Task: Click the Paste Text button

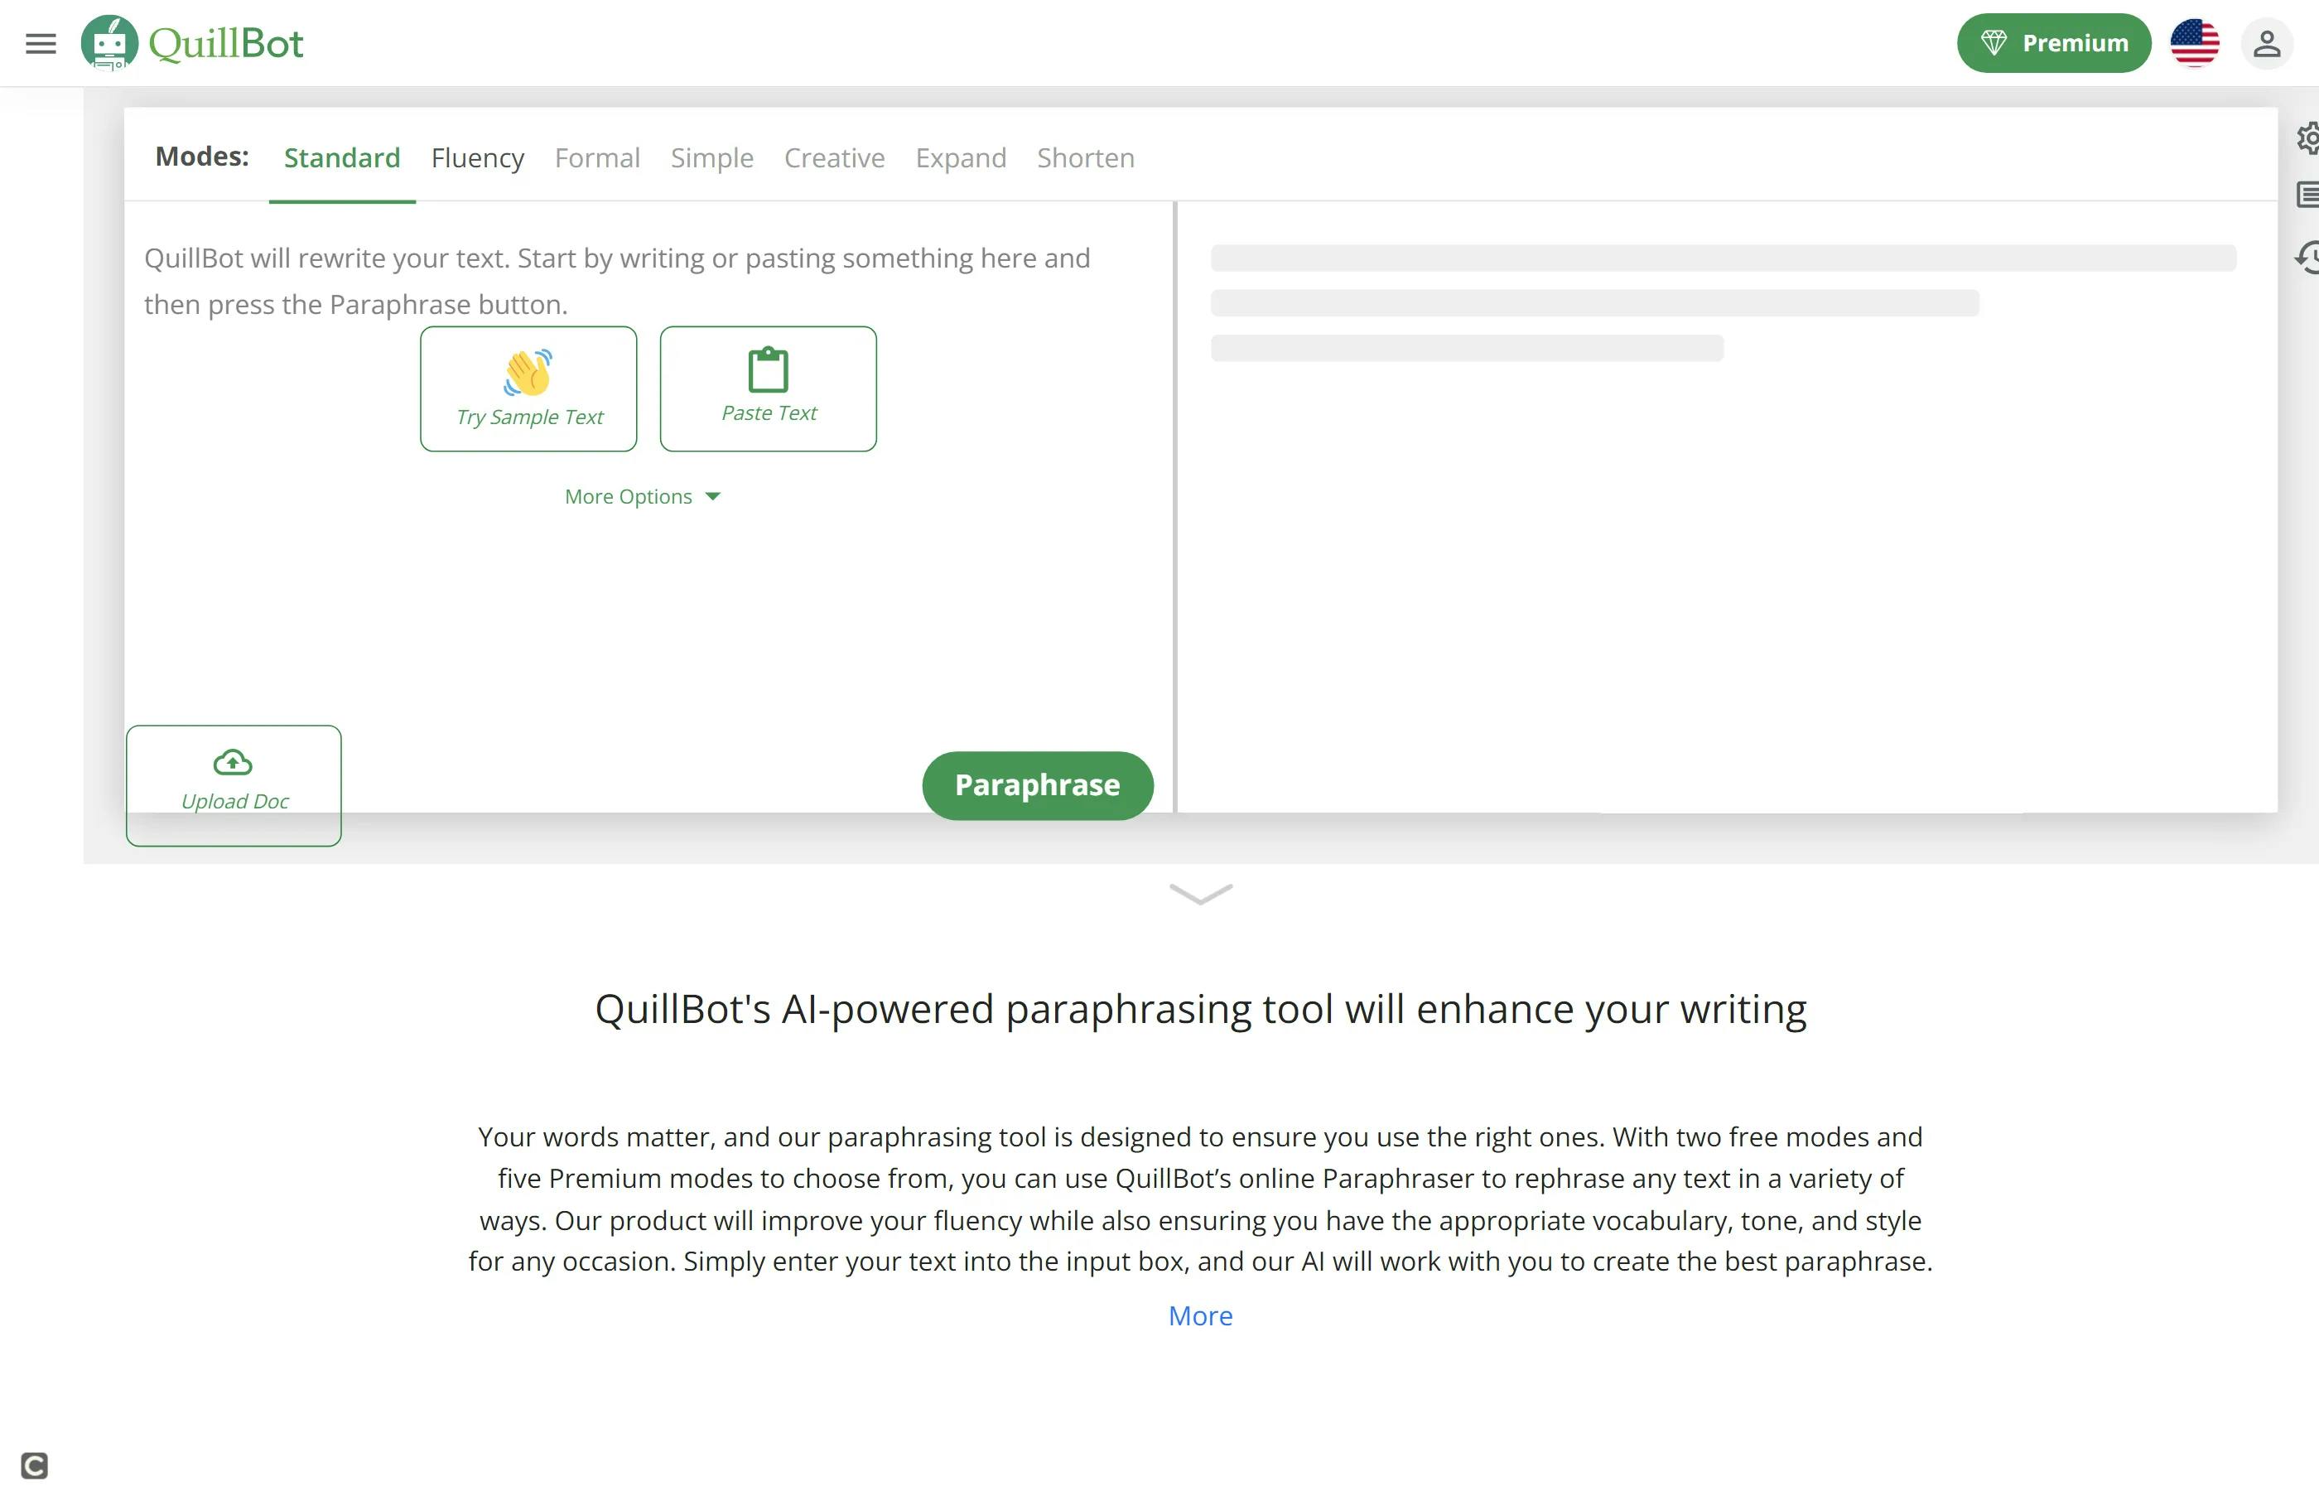Action: coord(769,388)
